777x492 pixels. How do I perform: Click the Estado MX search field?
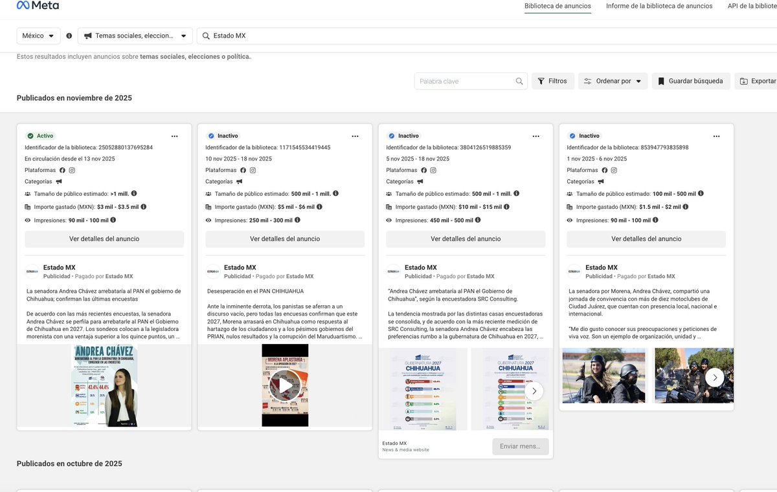pos(486,36)
